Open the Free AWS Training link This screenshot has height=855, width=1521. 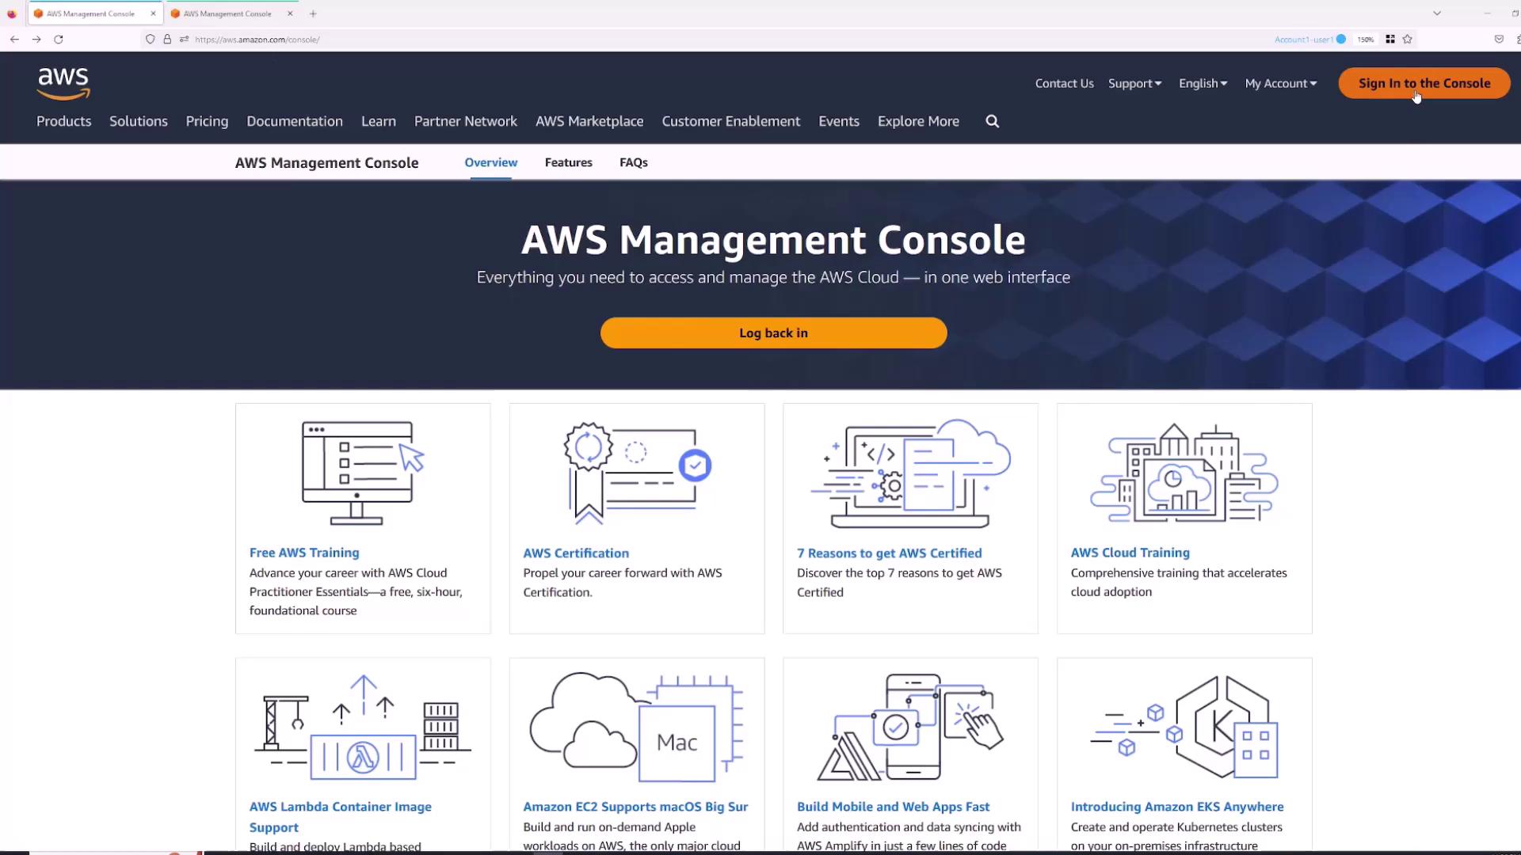click(x=304, y=553)
